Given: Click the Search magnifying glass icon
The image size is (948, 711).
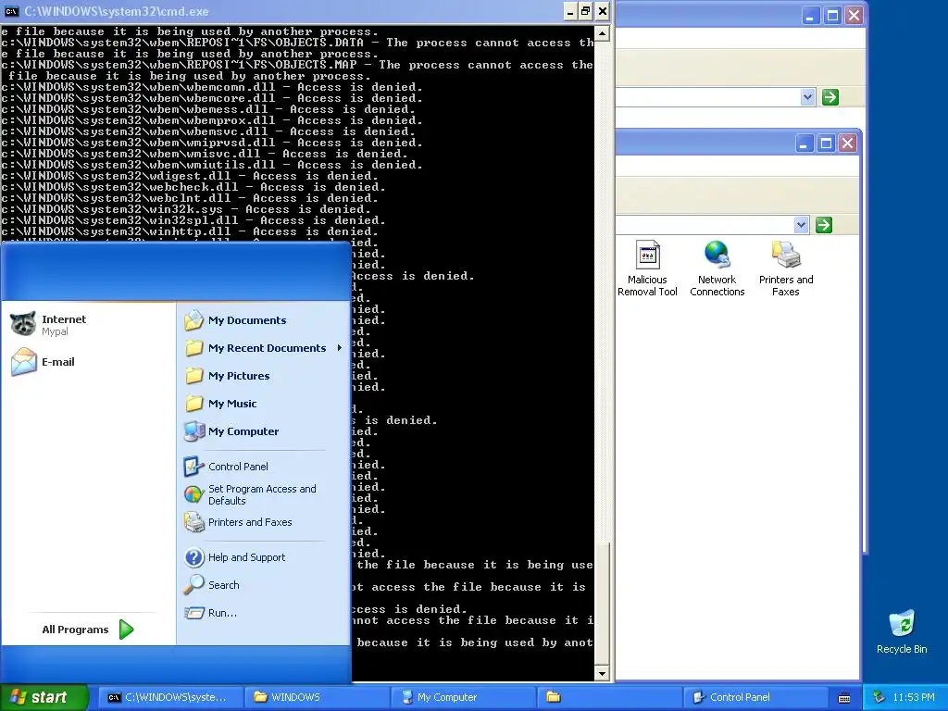Looking at the screenshot, I should (194, 585).
